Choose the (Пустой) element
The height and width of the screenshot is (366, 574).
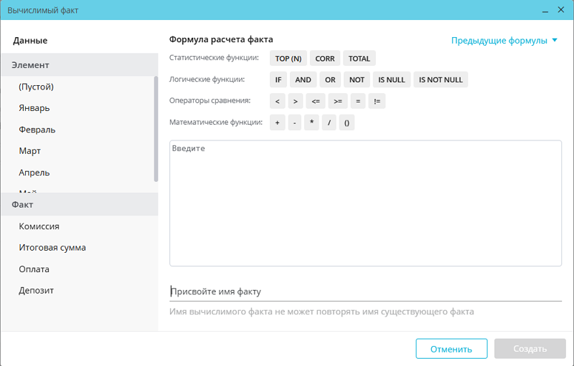coord(37,87)
